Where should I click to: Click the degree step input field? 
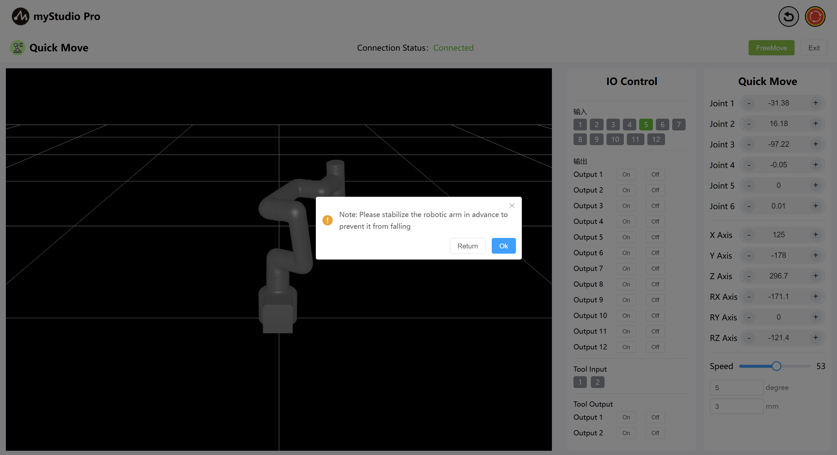click(x=736, y=388)
